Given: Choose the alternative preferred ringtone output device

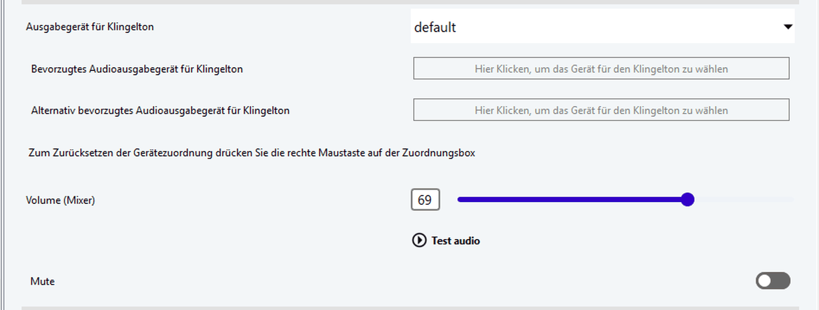Looking at the screenshot, I should (x=601, y=110).
